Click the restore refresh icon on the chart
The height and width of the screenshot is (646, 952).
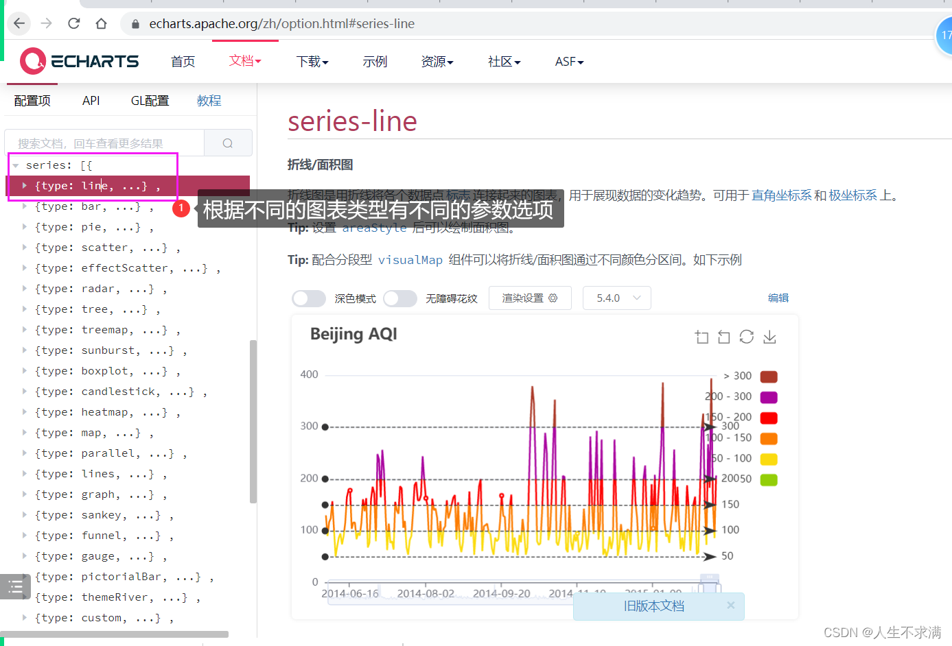(746, 337)
